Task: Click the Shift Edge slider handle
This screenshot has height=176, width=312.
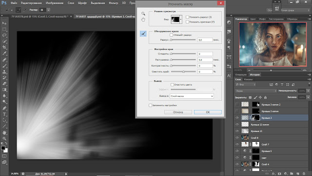Action: click(183, 72)
